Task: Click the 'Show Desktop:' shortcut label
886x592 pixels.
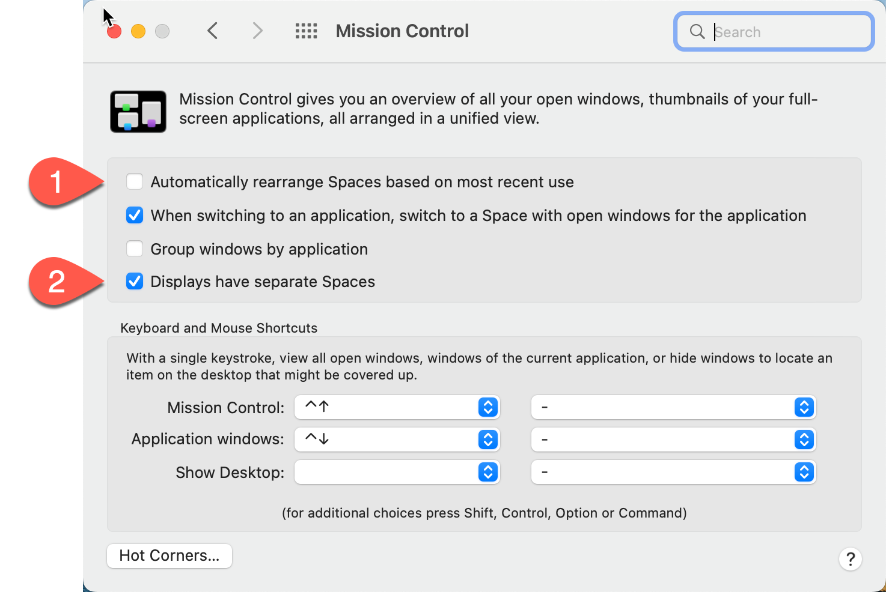Action: [230, 473]
